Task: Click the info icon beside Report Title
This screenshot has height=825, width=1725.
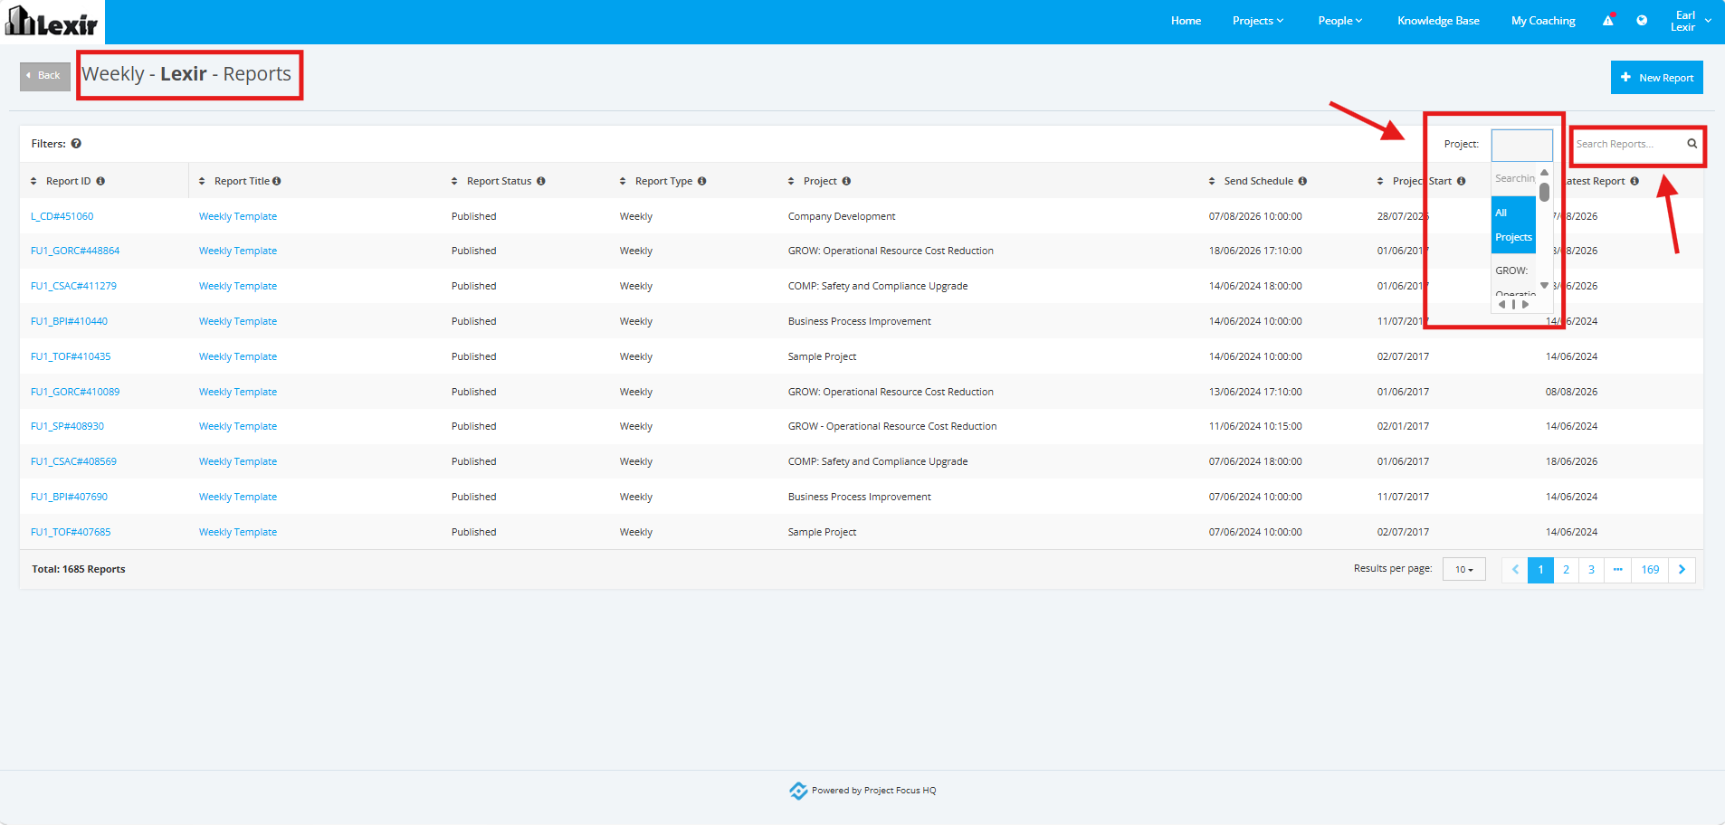Action: click(276, 181)
